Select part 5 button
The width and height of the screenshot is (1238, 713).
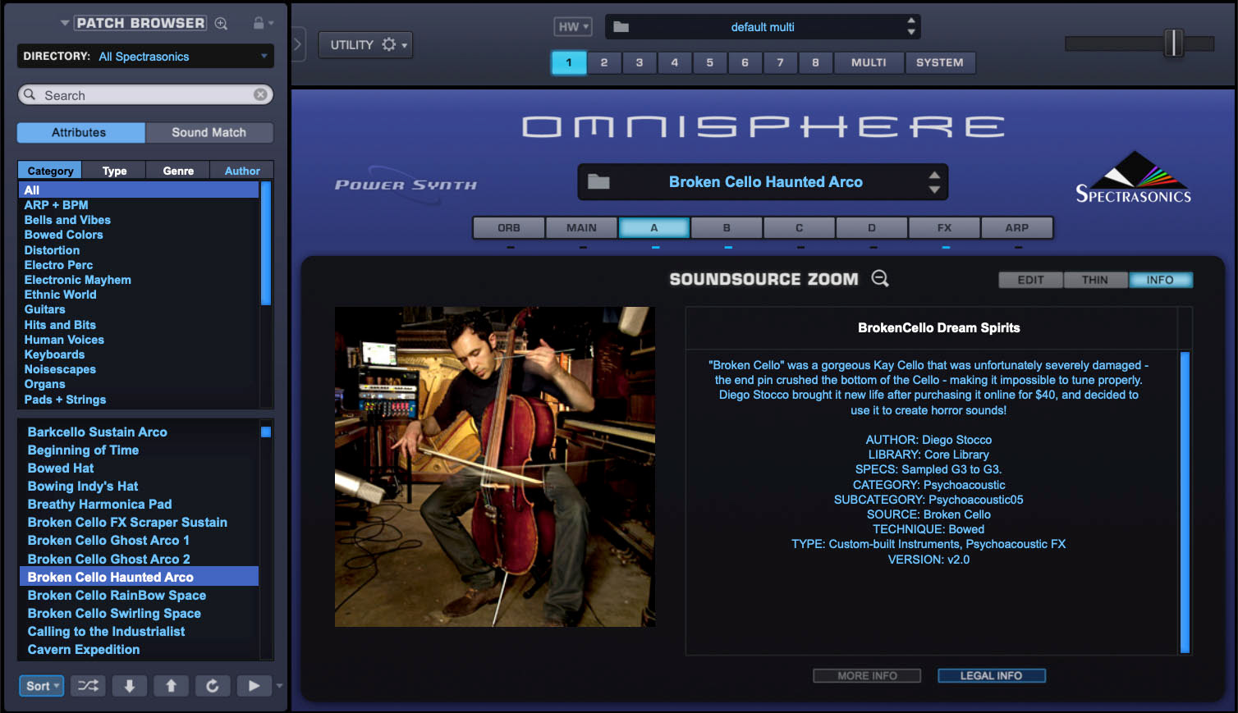coord(710,62)
